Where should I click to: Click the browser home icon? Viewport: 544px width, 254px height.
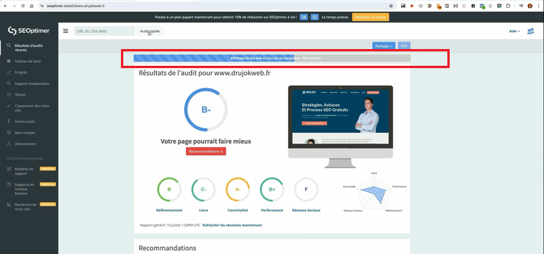click(x=32, y=6)
